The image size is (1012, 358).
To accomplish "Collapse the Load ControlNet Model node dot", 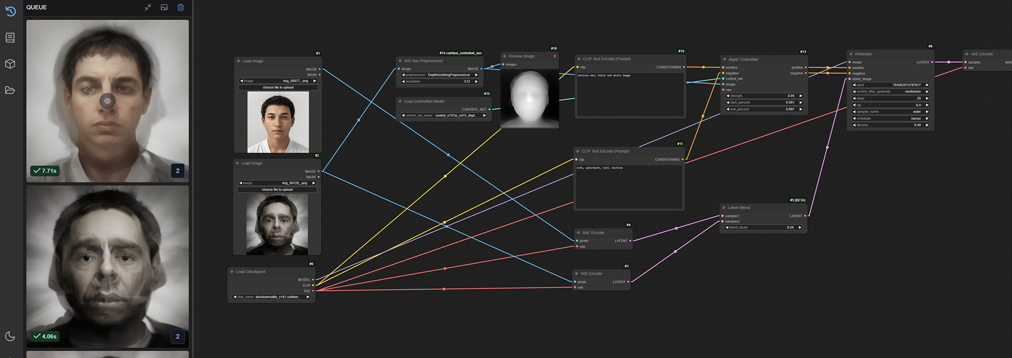I will pyautogui.click(x=400, y=101).
